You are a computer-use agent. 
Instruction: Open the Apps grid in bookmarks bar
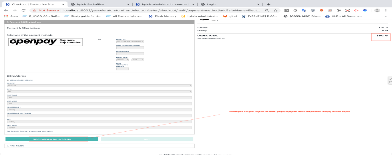pyautogui.click(x=11, y=16)
